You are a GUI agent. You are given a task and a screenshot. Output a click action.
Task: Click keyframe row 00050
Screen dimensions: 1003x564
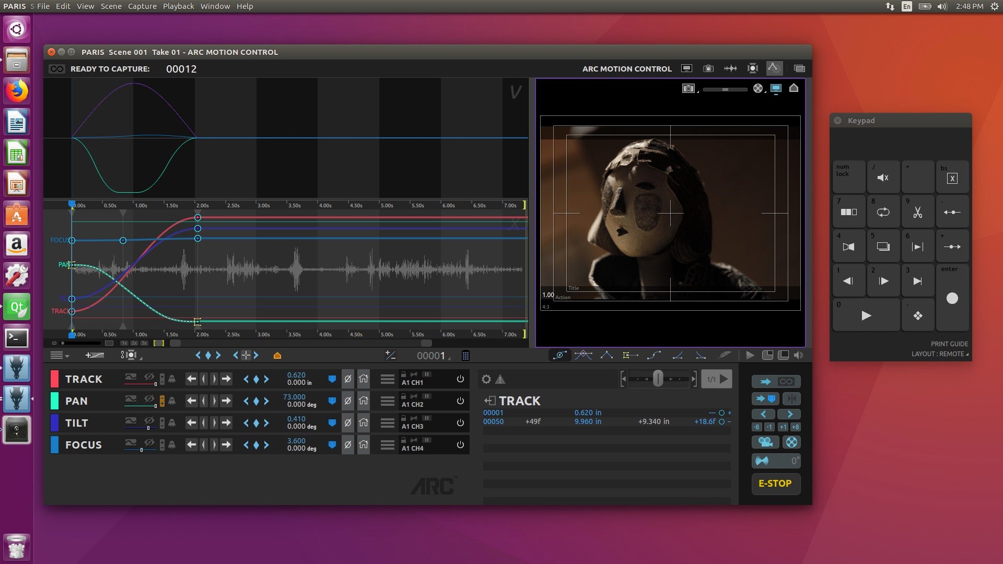pos(607,421)
